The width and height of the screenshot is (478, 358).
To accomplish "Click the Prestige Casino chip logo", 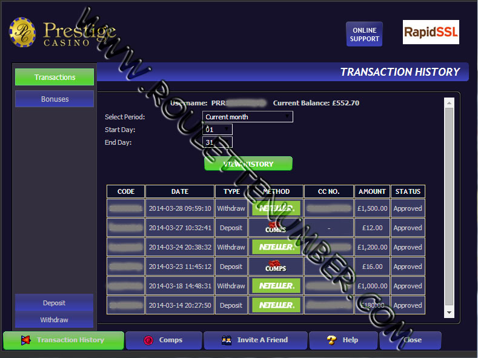I will coord(22,32).
